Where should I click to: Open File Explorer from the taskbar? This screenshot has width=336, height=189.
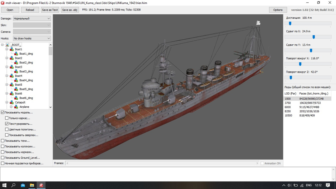(x=32, y=185)
